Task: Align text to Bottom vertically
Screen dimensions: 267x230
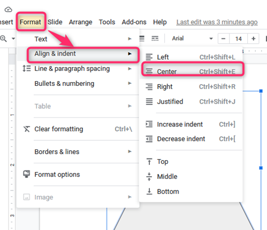Action: (x=190, y=192)
